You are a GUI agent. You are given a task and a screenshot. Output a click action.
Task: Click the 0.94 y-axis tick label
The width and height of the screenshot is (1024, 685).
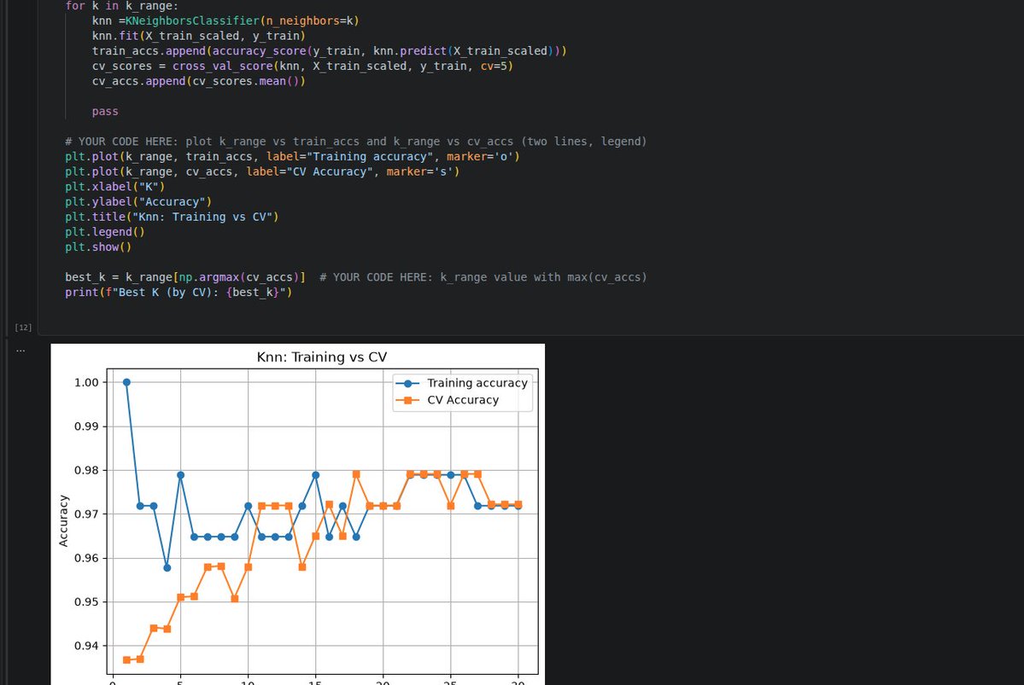click(x=87, y=646)
